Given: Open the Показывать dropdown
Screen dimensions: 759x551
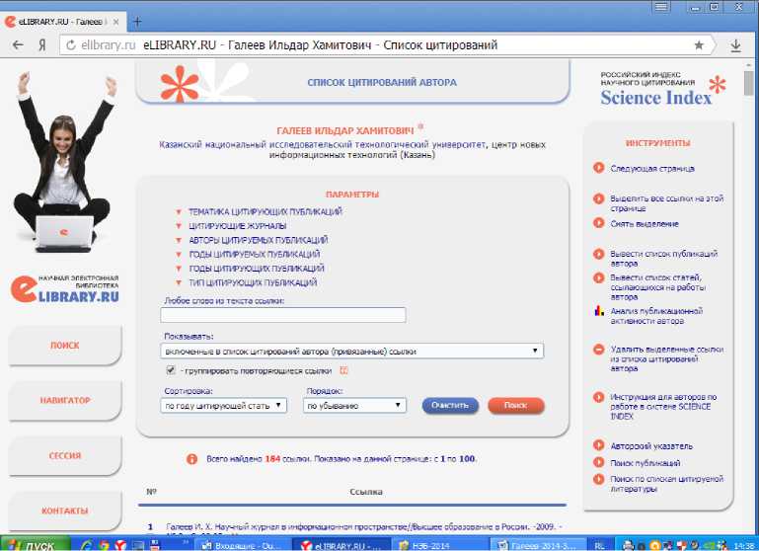Looking at the screenshot, I should tap(352, 351).
